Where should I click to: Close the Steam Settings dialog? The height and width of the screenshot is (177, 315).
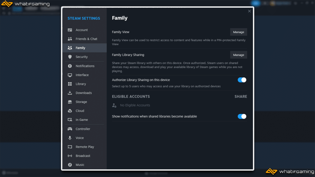pos(249,11)
